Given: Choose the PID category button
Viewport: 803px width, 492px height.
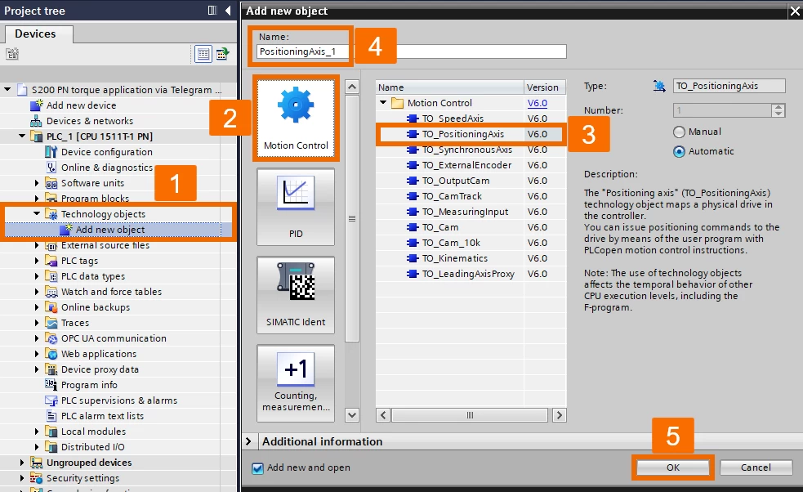Looking at the screenshot, I should tap(296, 207).
